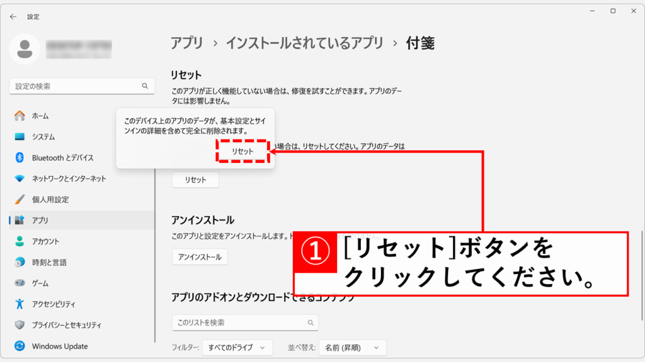Confirm リセット in the popup dialog

point(243,151)
